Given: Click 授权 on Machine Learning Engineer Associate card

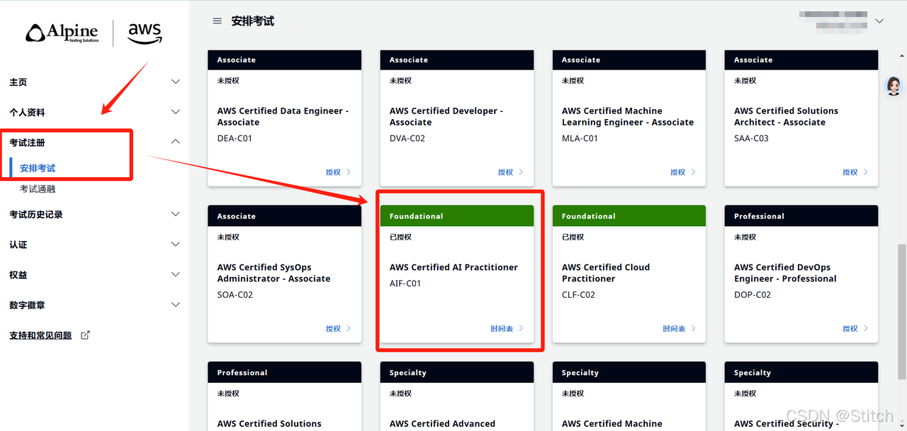Looking at the screenshot, I should click(678, 172).
